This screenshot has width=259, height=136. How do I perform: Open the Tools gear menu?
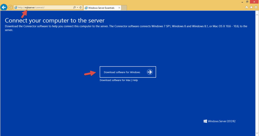point(256,7)
